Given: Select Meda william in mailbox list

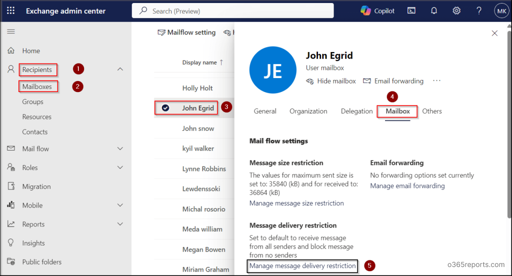Looking at the screenshot, I should pos(202,229).
